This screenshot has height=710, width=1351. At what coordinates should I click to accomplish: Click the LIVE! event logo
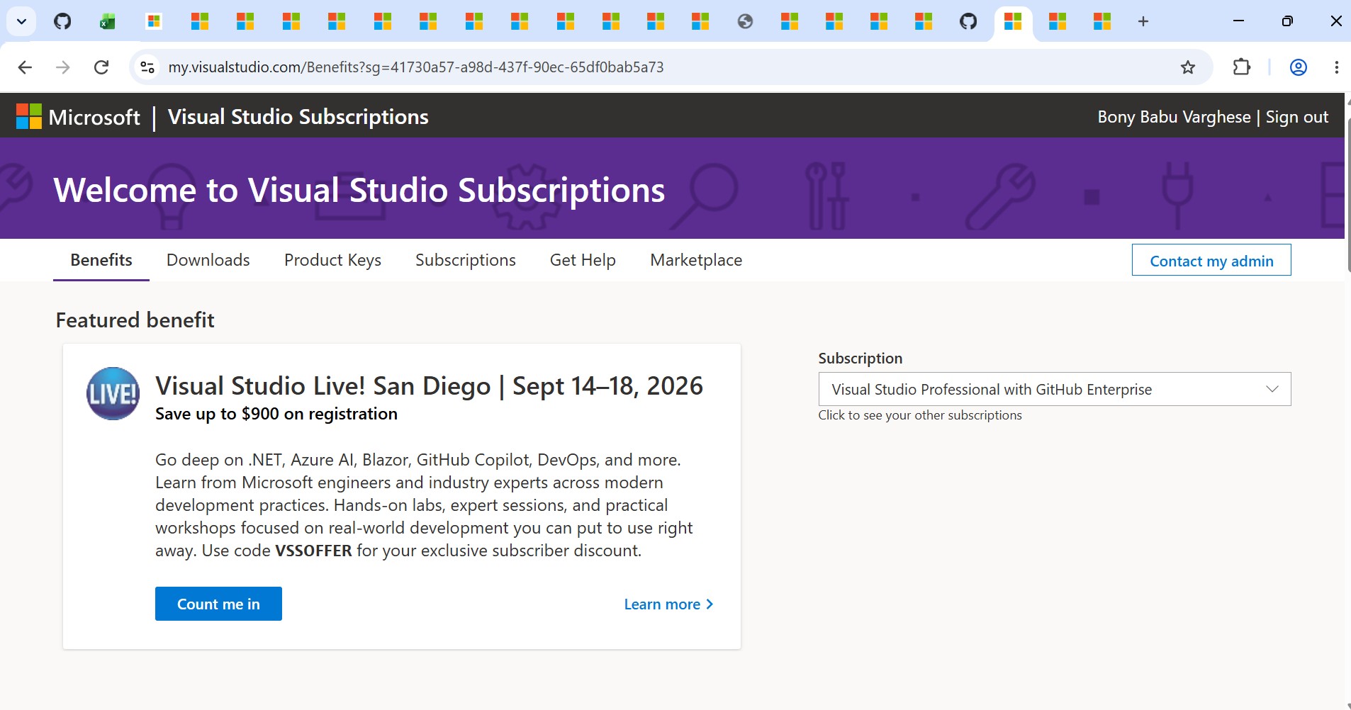click(113, 393)
